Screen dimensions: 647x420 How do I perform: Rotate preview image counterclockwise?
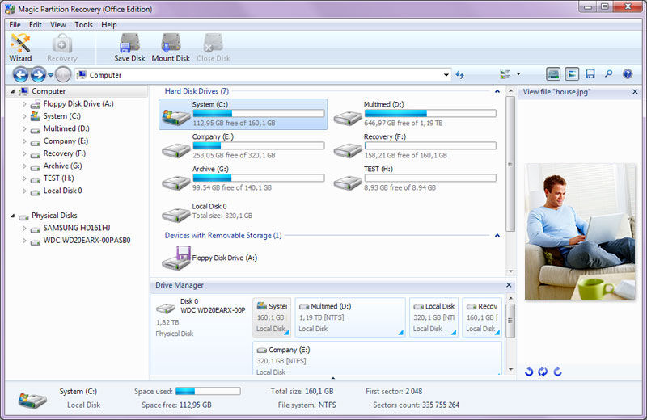[529, 372]
